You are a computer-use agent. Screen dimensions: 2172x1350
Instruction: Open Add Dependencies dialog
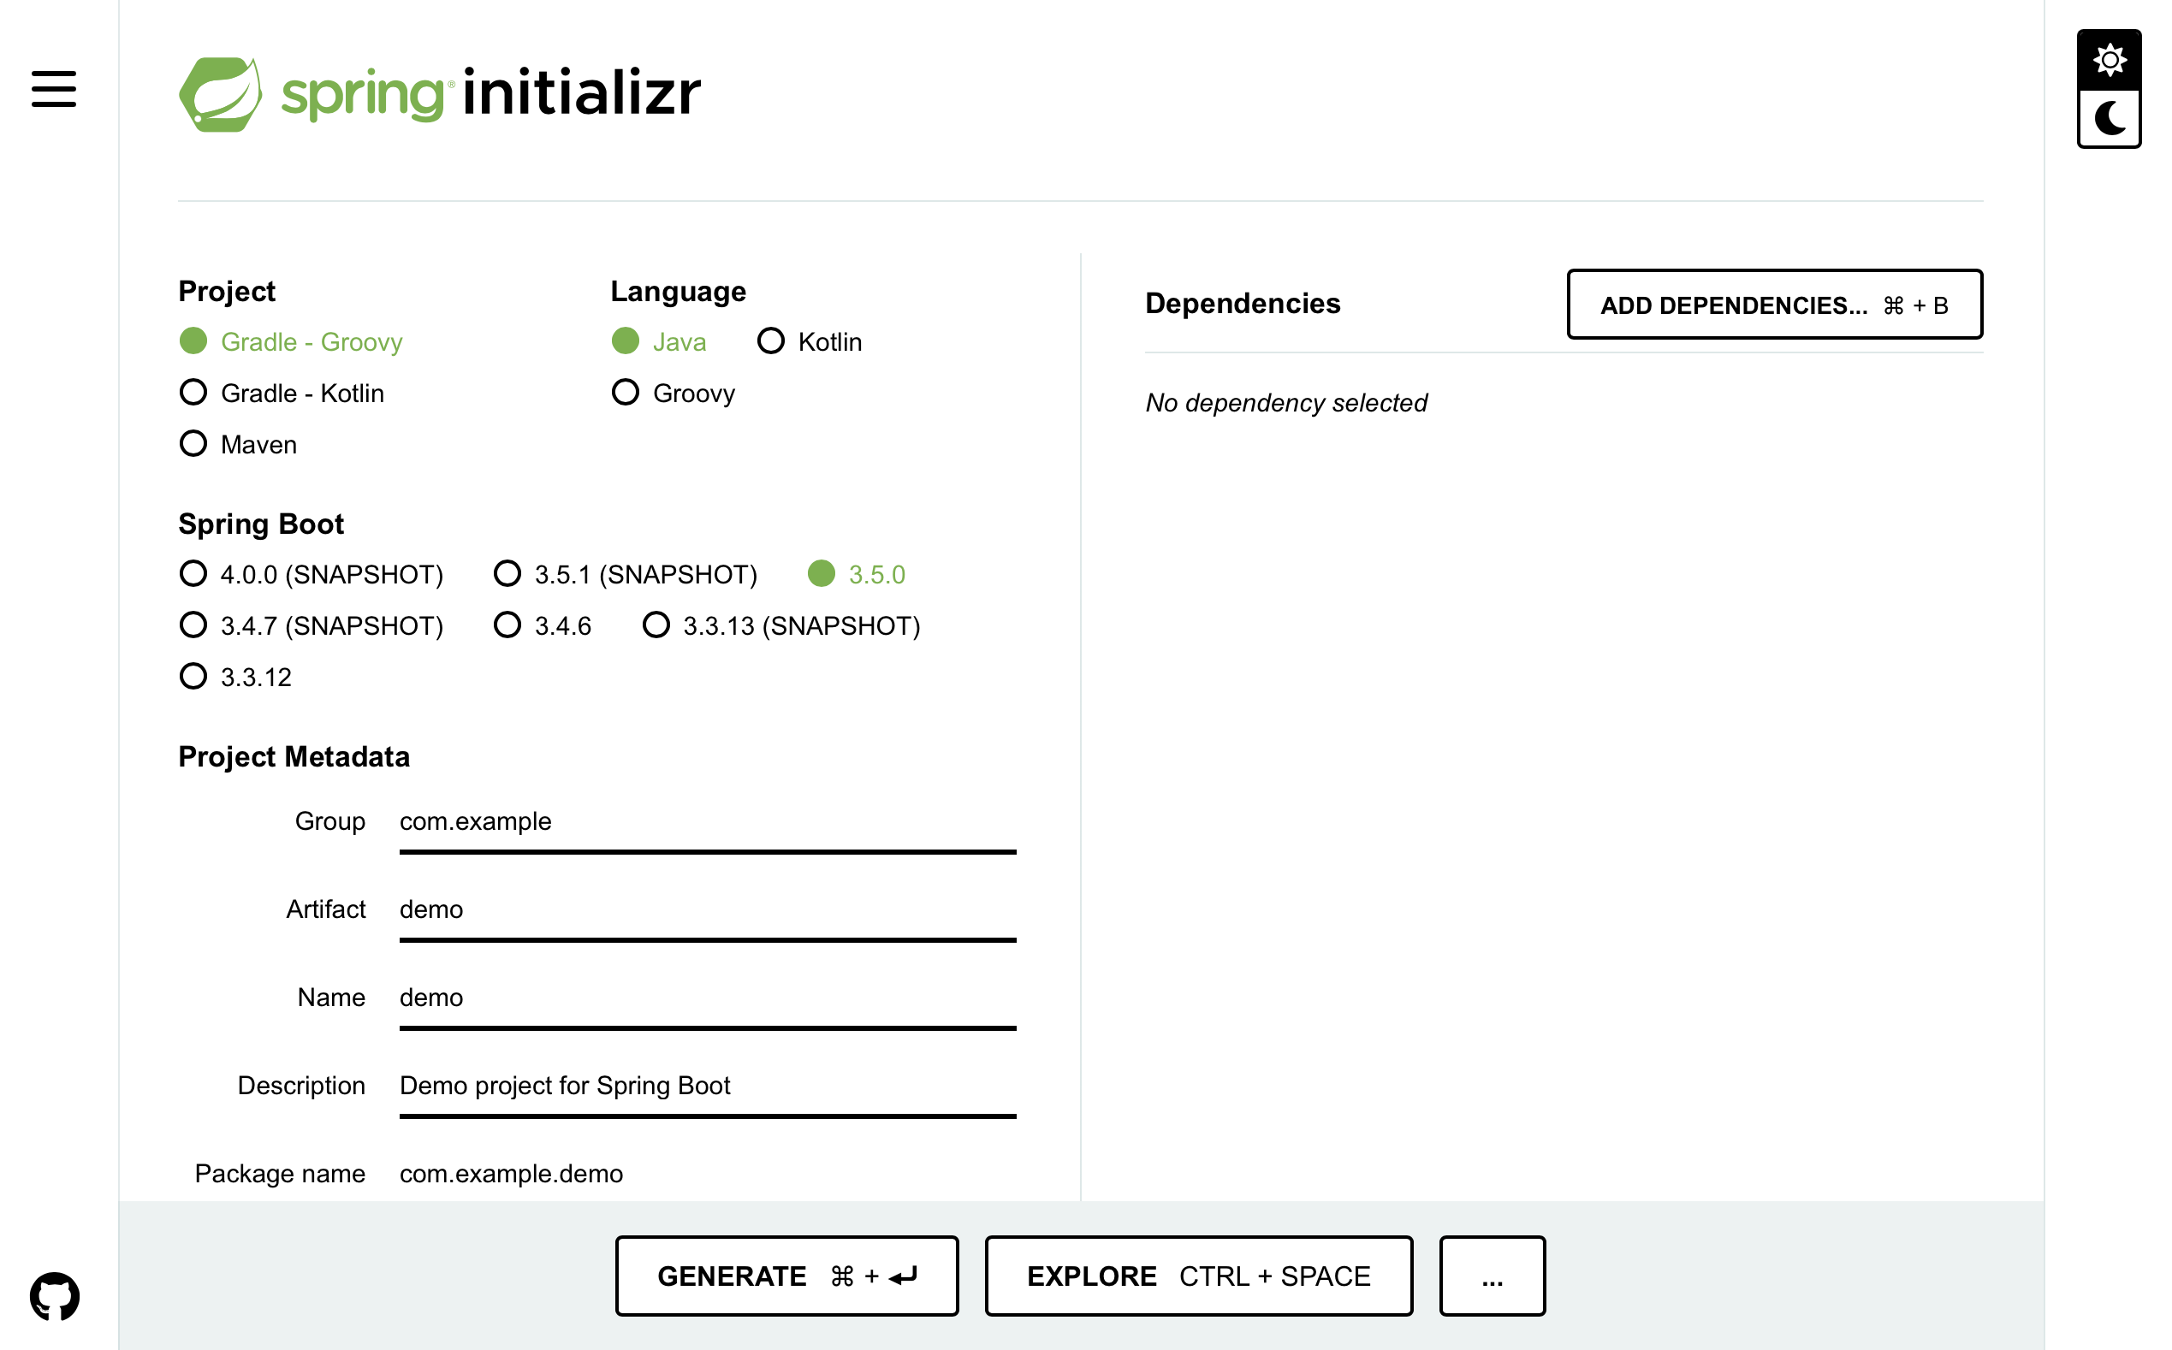tap(1775, 305)
